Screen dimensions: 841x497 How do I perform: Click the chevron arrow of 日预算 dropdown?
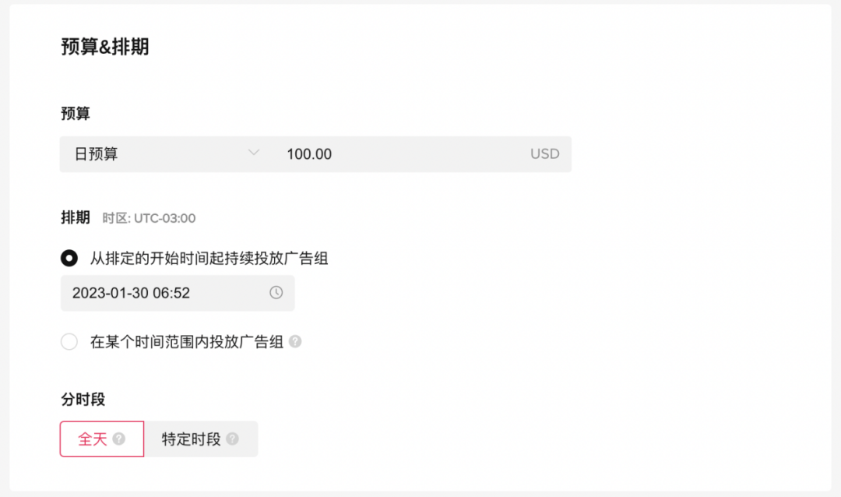254,153
